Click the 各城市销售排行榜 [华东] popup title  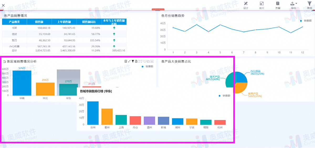tap(96, 91)
